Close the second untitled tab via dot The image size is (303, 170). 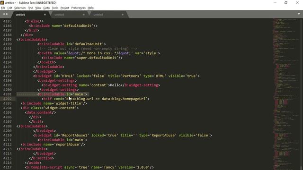click(84, 15)
